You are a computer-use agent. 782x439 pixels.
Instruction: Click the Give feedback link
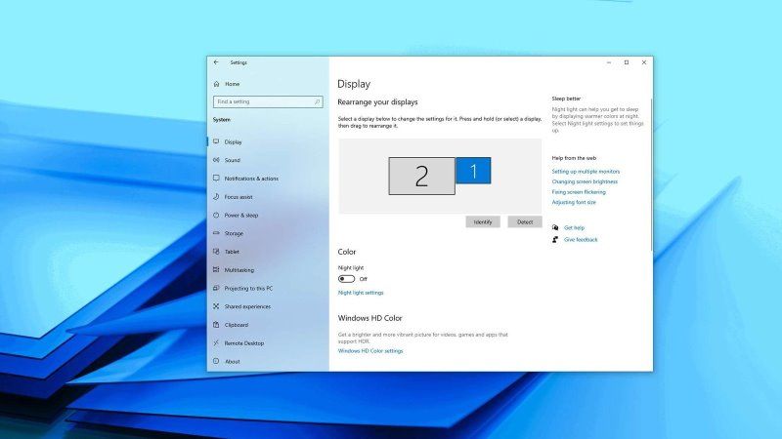pos(581,240)
